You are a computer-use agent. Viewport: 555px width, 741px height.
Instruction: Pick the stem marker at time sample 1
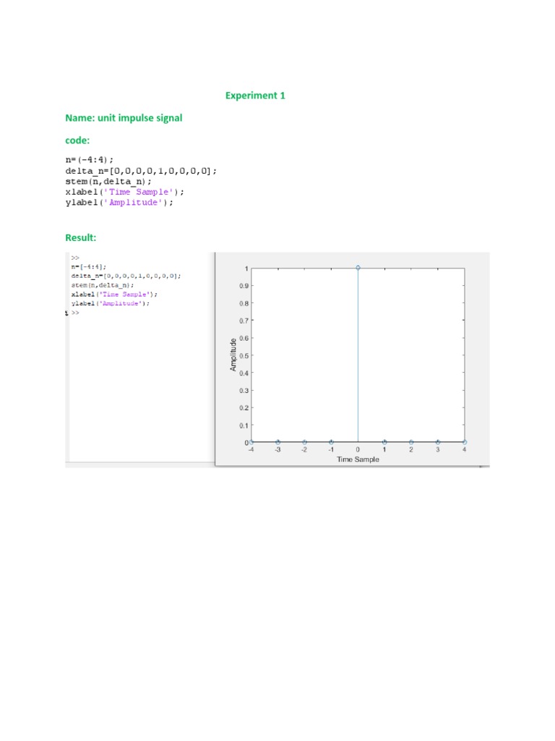pos(384,441)
